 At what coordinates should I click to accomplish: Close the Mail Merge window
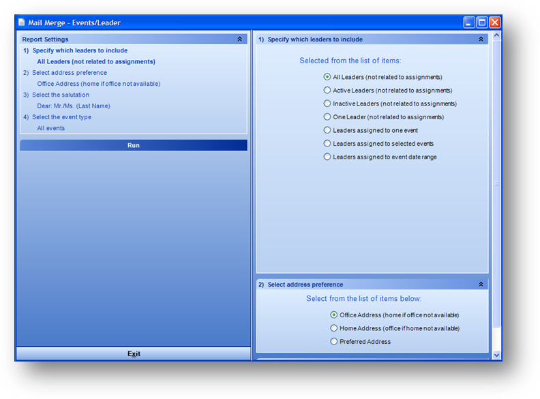click(x=495, y=22)
